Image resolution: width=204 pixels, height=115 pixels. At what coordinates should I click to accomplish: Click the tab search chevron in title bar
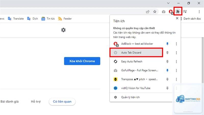pyautogui.click(x=168, y=3)
